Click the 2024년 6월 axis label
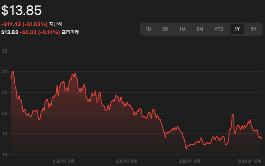Viewport: 265px width, 166px height. (x=127, y=161)
